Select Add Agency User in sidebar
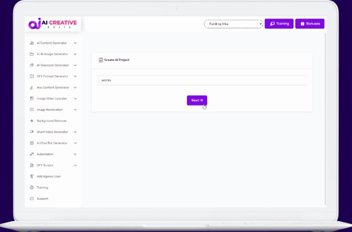 (49, 176)
